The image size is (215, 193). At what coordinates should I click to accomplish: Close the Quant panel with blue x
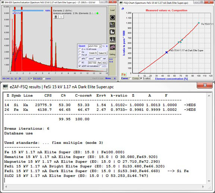pos(107,46)
